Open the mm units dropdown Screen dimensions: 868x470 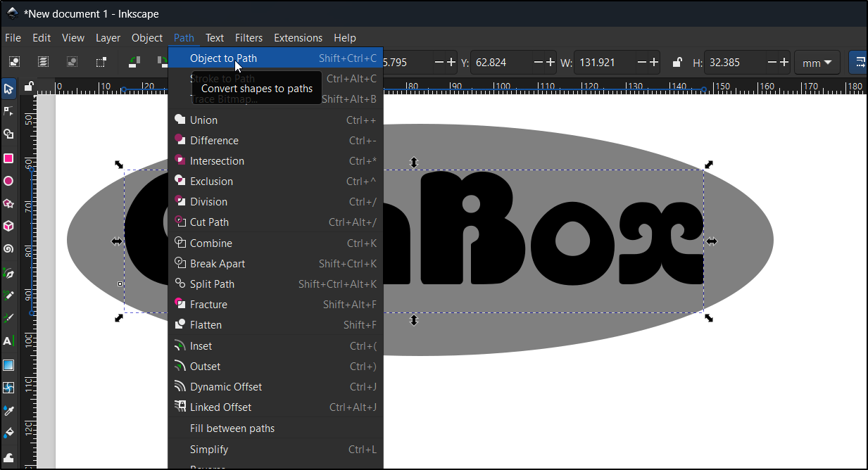[x=817, y=63]
